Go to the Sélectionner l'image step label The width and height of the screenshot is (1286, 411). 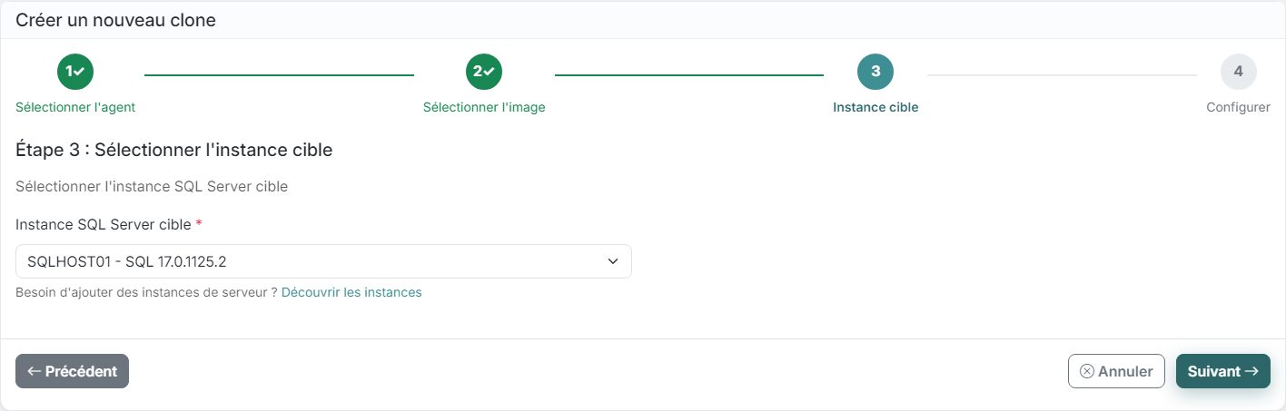484,107
